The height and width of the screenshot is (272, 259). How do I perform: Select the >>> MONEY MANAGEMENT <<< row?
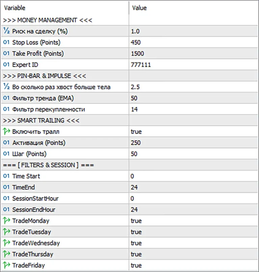point(129,20)
